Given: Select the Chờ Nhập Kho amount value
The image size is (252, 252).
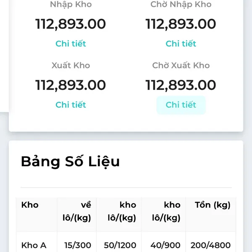Looking at the screenshot, I should [181, 24].
